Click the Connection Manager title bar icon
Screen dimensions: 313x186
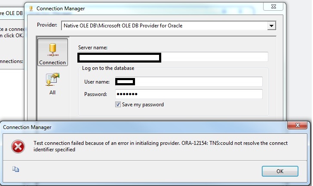[x=31, y=9]
